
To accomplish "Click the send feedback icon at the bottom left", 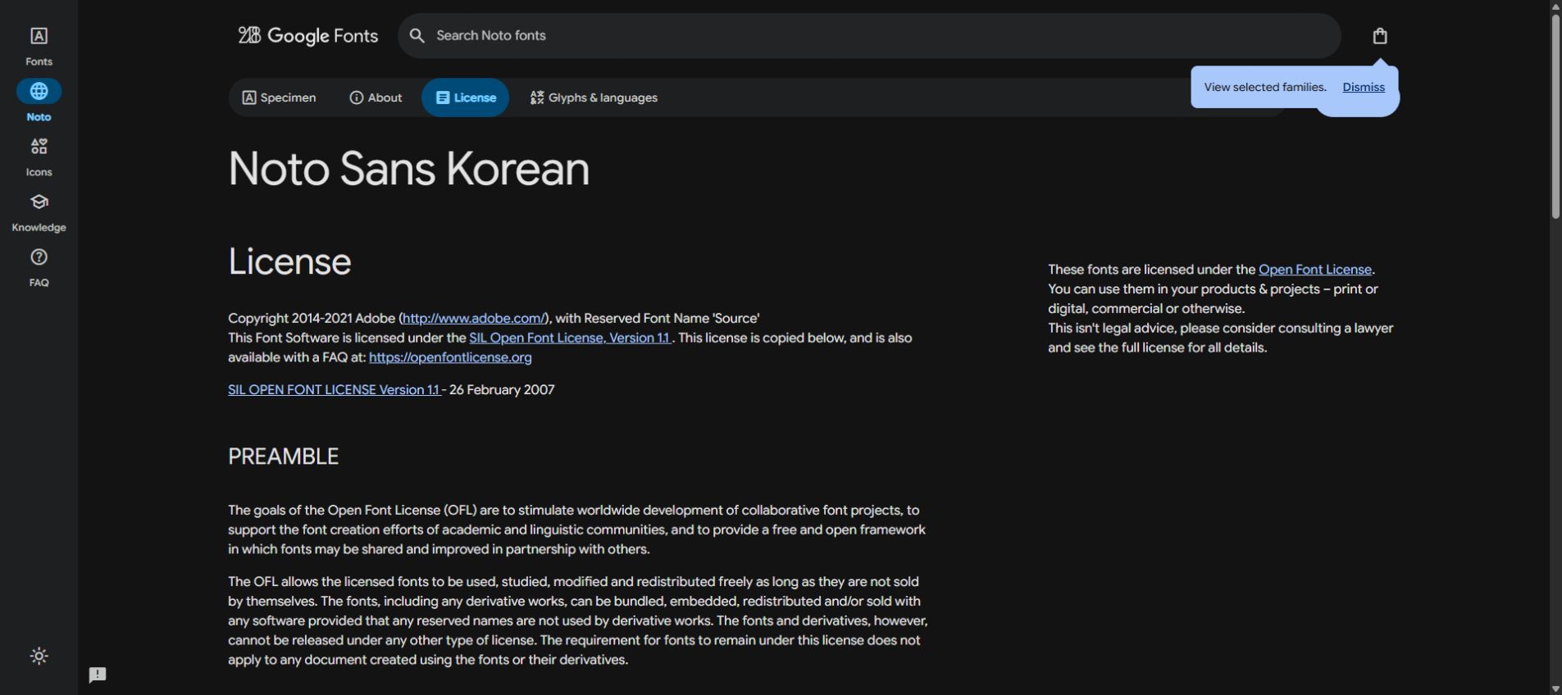I will click(98, 675).
